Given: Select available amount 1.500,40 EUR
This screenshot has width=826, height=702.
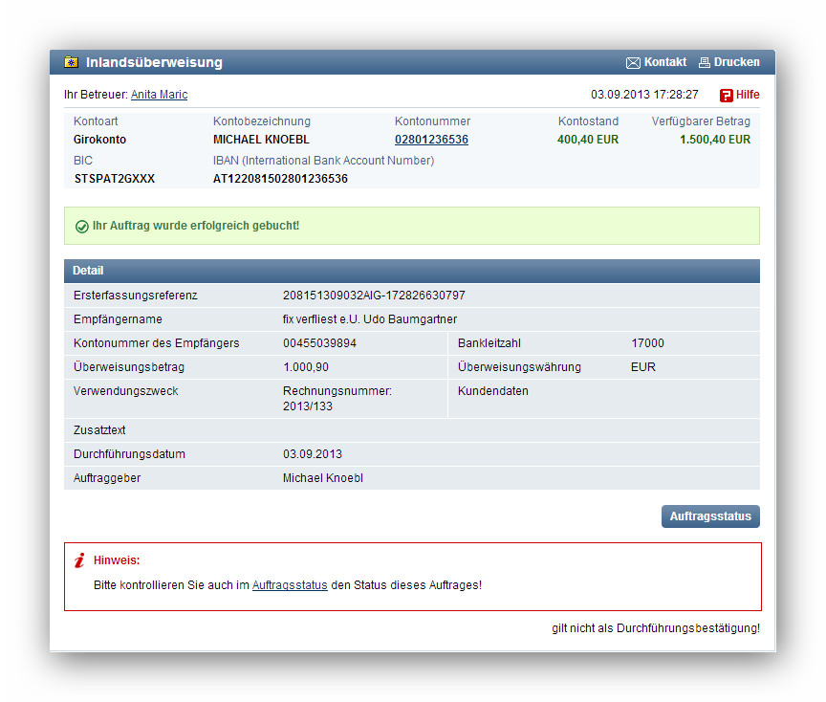Looking at the screenshot, I should coord(715,140).
